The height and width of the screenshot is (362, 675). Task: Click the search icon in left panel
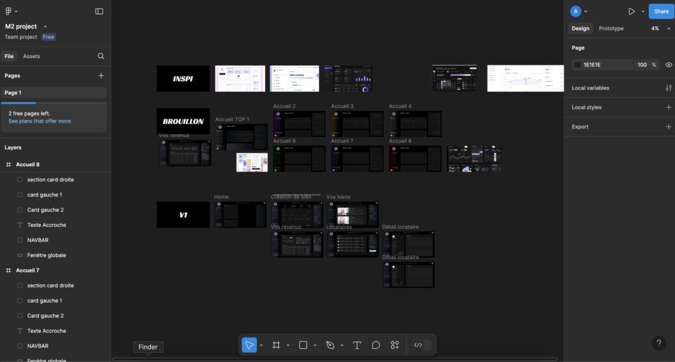tap(101, 56)
